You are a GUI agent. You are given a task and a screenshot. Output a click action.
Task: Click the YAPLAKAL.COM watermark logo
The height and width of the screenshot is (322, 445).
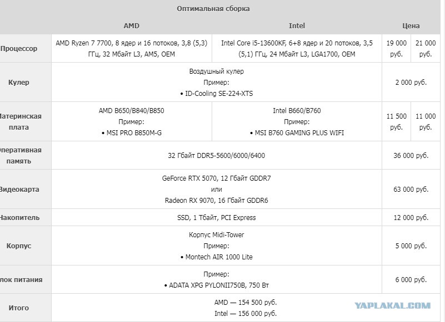click(x=392, y=305)
